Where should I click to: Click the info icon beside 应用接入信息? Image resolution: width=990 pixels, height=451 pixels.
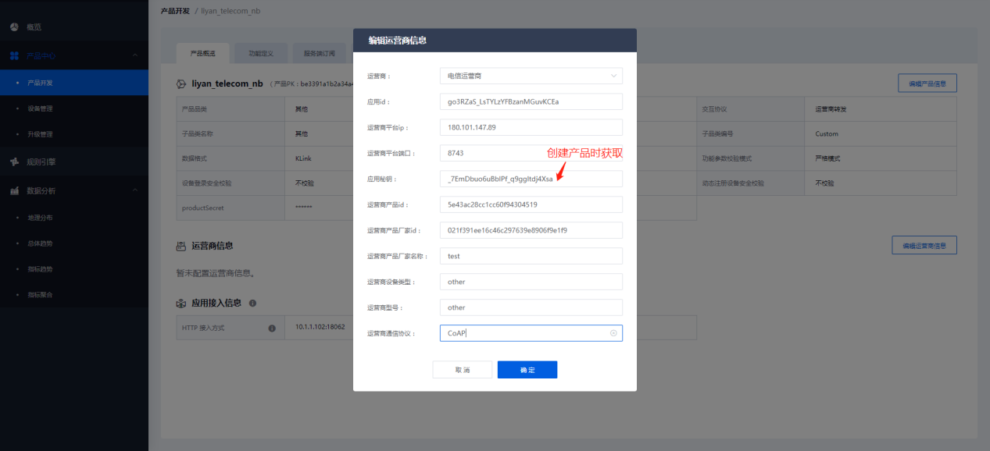click(253, 303)
